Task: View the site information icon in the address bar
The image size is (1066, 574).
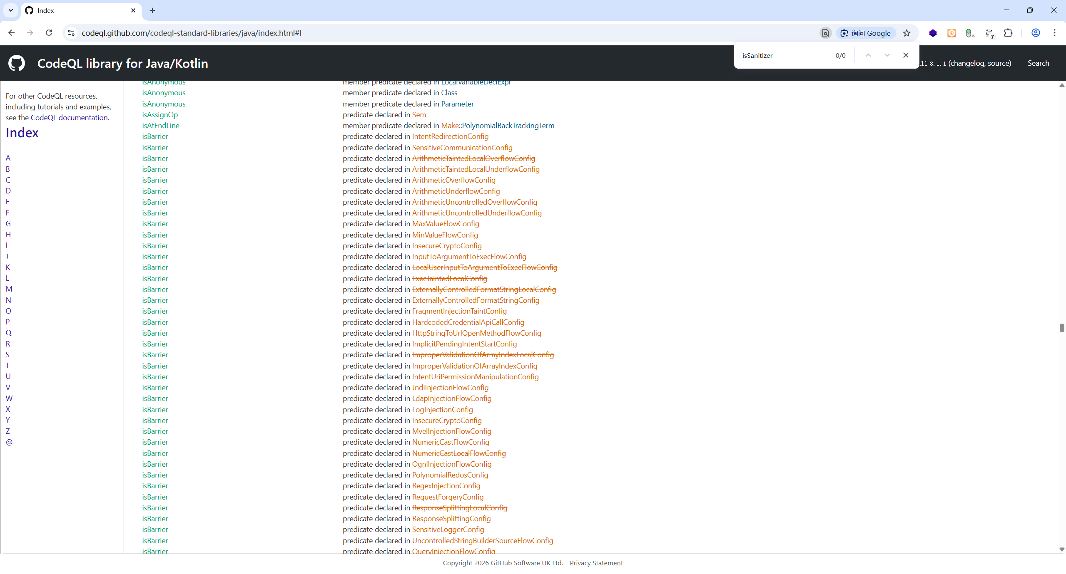Action: click(x=72, y=33)
